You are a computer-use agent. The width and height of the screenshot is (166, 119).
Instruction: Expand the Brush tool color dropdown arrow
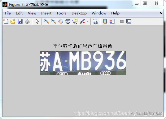pos(88,21)
